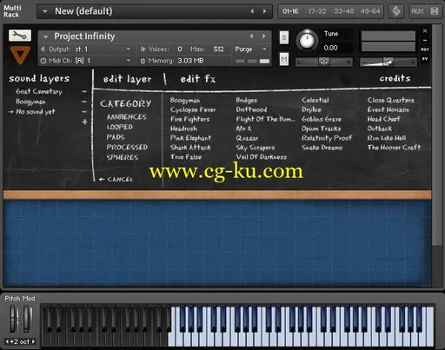Open the Multi Rack preset dropdown

pyautogui.click(x=45, y=11)
